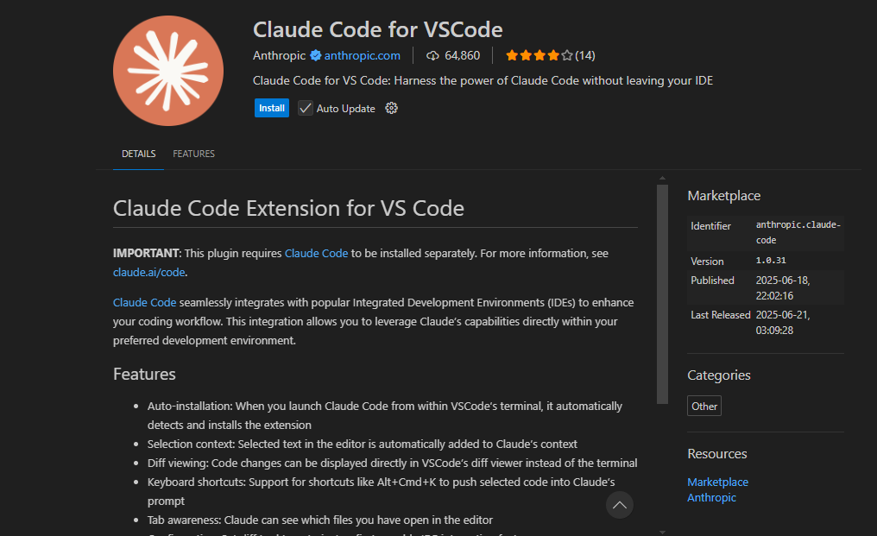Open the Anthropic resource link
The image size is (877, 536).
click(x=711, y=497)
